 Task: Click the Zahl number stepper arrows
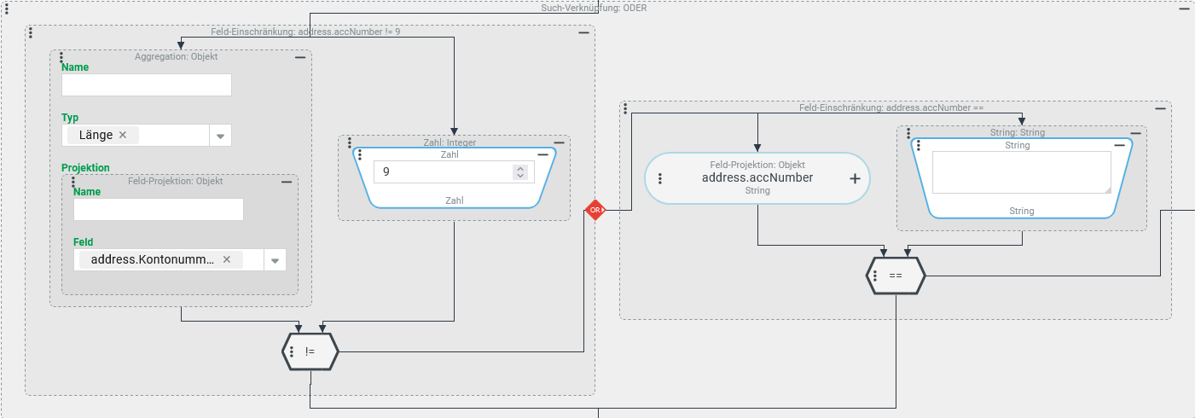coord(520,172)
